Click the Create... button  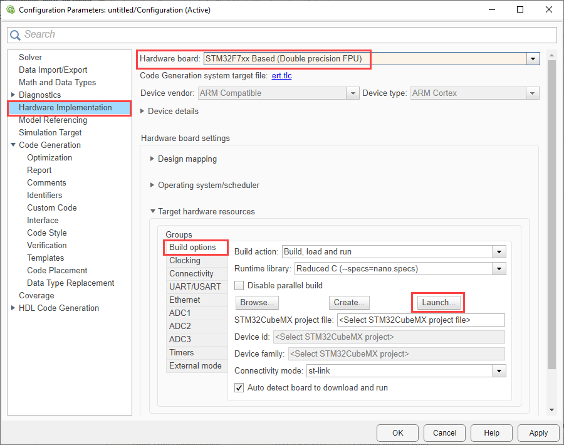click(349, 302)
